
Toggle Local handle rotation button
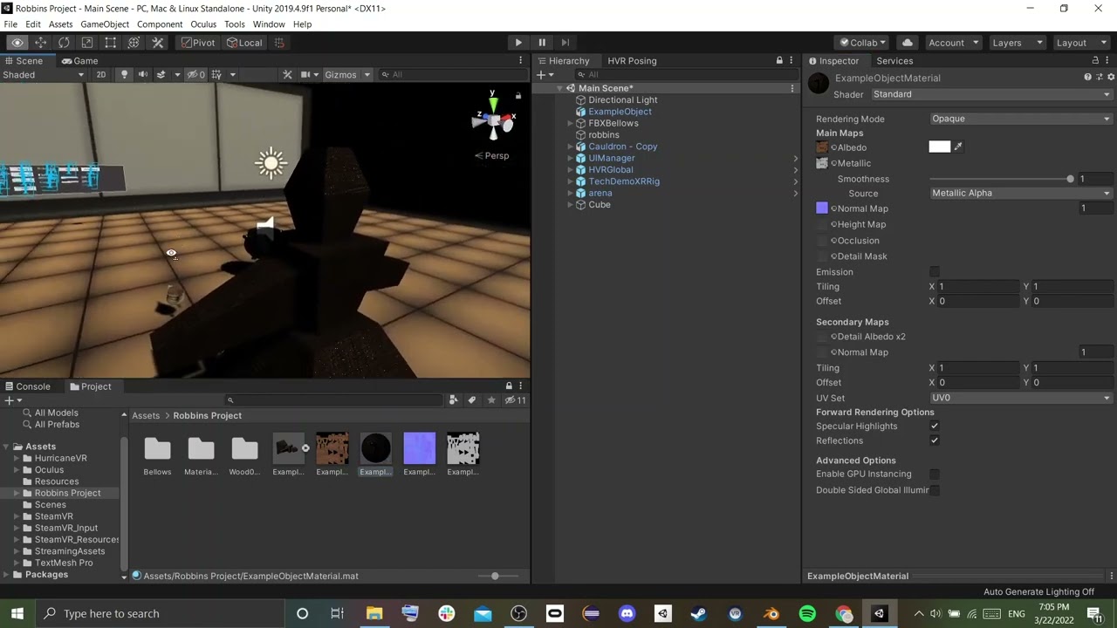(243, 43)
